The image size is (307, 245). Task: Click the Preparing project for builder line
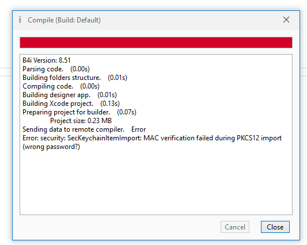[79, 112]
